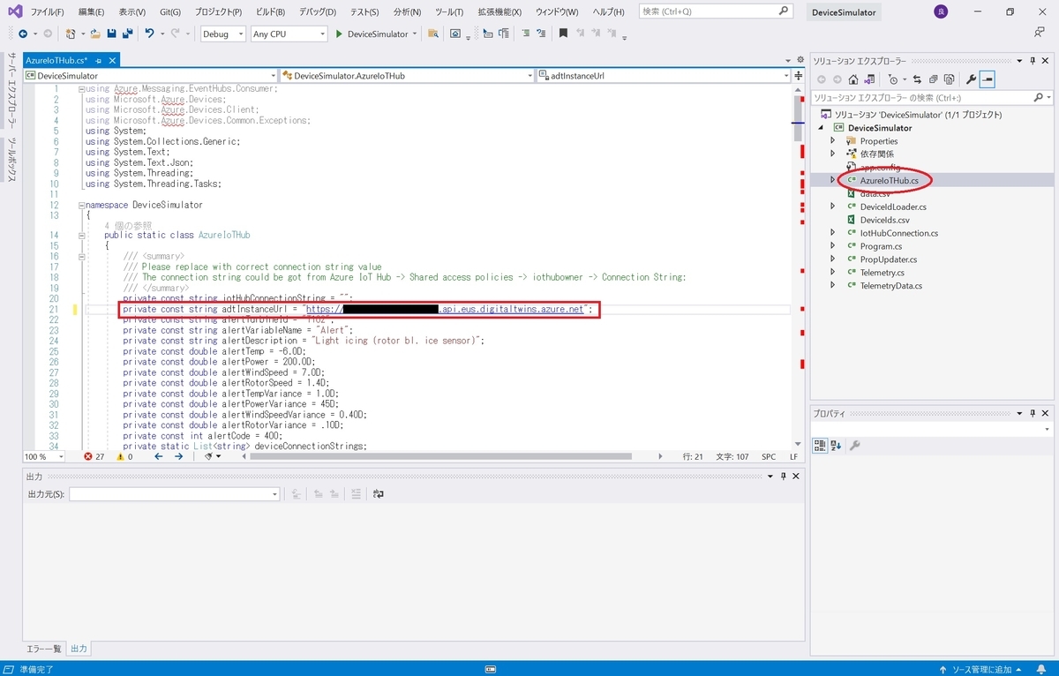Click the Save toolbar icon
This screenshot has height=676, width=1059.
click(x=111, y=34)
